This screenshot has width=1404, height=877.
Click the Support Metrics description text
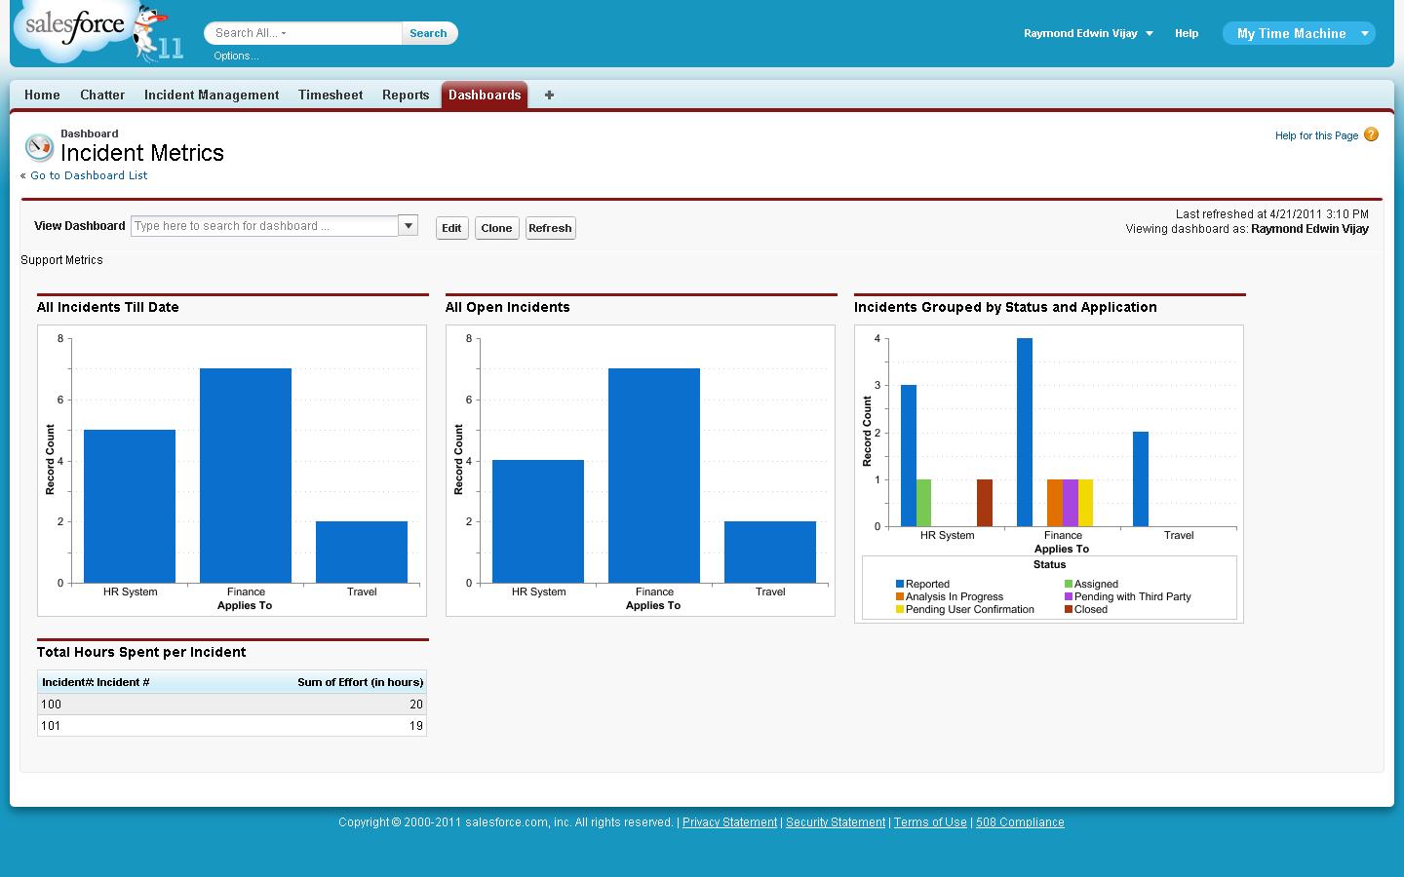pos(61,260)
